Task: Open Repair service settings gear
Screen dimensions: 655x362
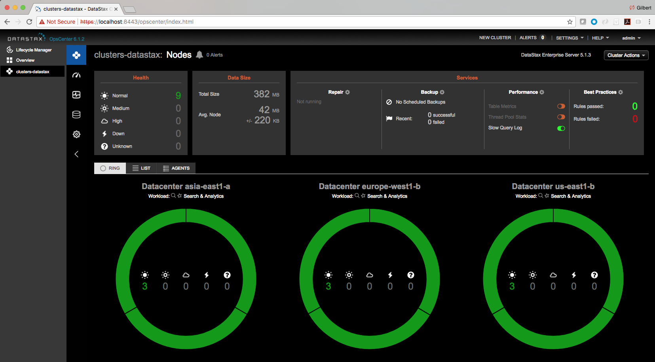Action: tap(347, 92)
